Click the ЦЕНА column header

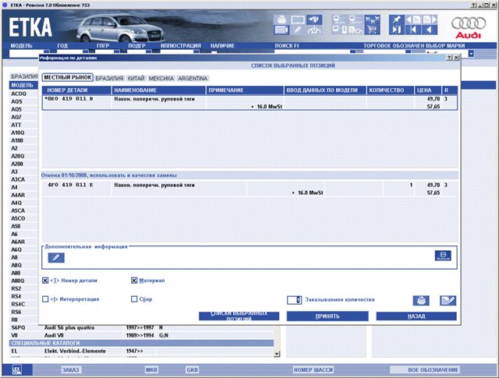[x=428, y=90]
